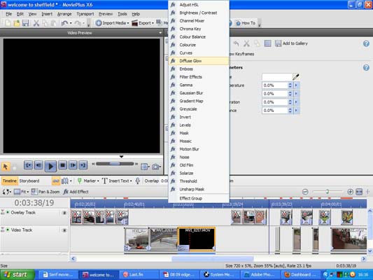Click the white colour swatch field
Screen dimensions: 373x280
(277, 77)
